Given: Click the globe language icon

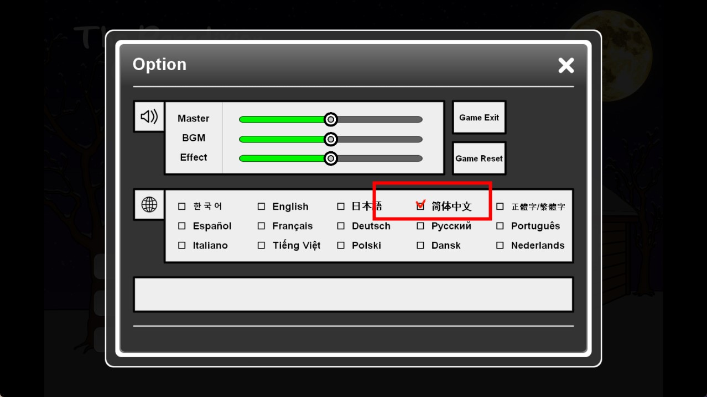Looking at the screenshot, I should 149,205.
